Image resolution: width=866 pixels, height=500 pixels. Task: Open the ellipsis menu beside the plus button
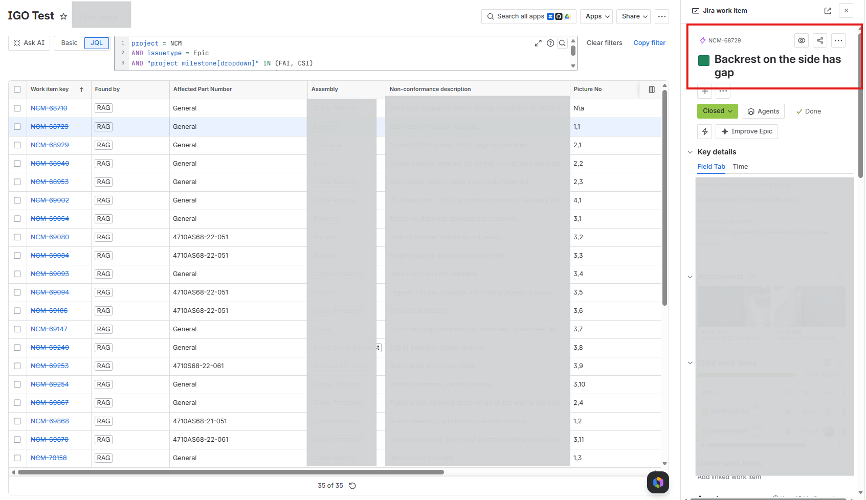pyautogui.click(x=723, y=92)
